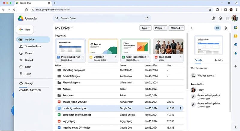Click the view details info icon
The image size is (240, 131).
(225, 28)
